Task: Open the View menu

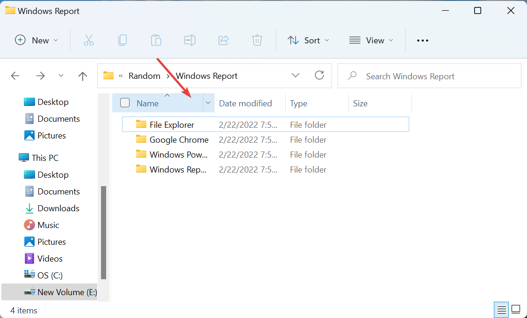Action: point(371,40)
